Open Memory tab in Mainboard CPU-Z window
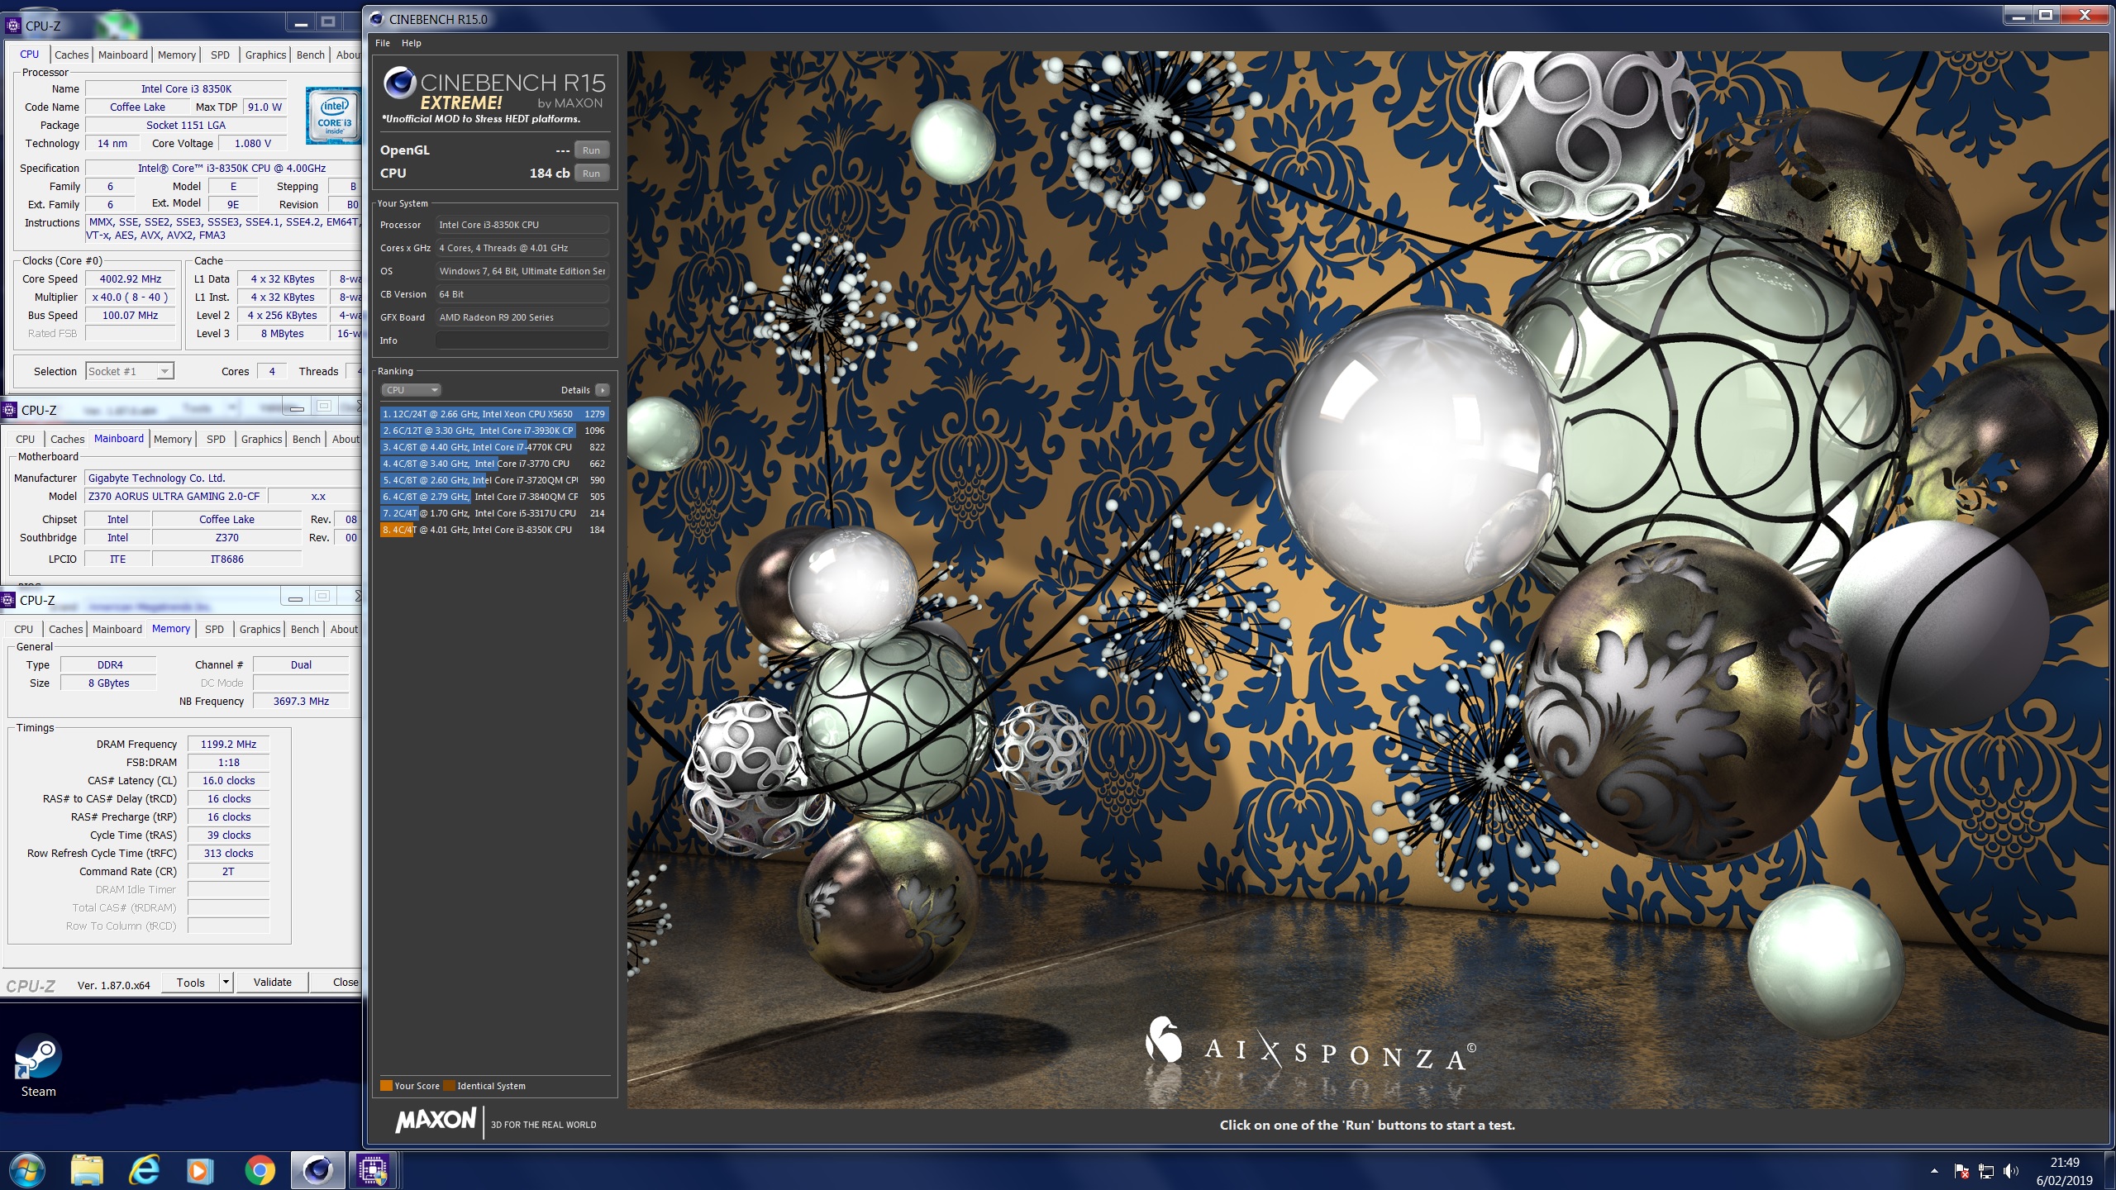The image size is (2116, 1190). pos(173,439)
